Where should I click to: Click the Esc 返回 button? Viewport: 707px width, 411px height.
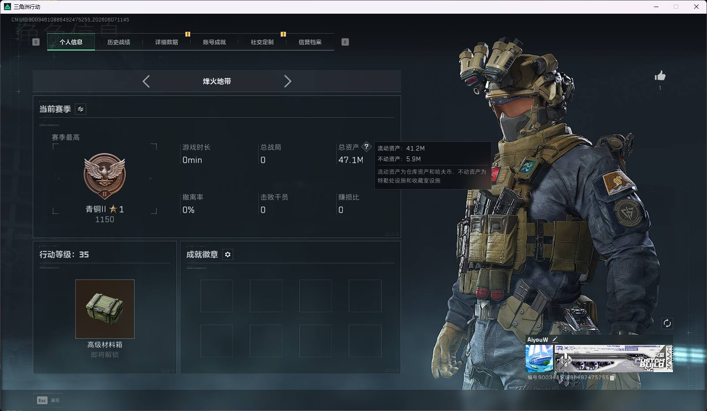tap(48, 400)
